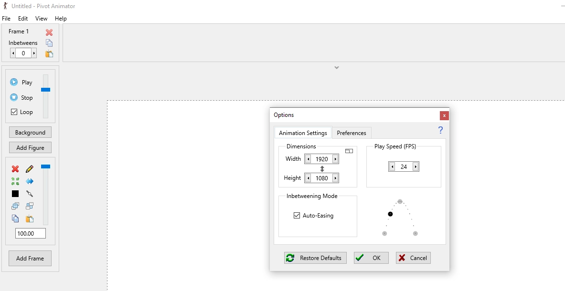Click the paste frame clipboard icon
The width and height of the screenshot is (565, 291).
49,53
